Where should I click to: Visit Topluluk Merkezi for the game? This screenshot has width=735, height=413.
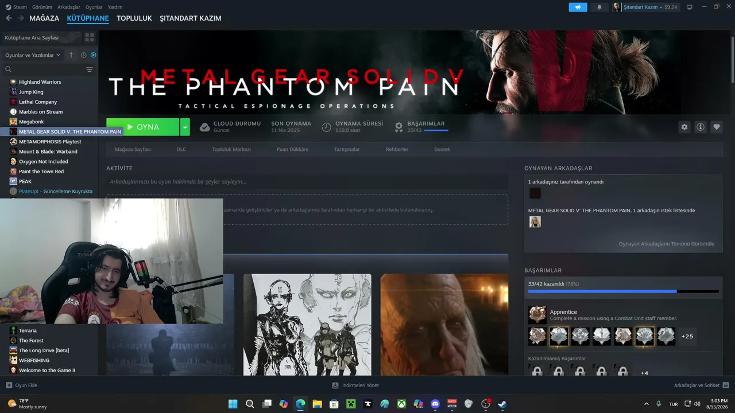[x=231, y=149]
